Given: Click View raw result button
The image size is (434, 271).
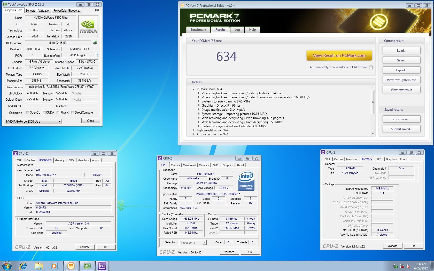Looking at the screenshot, I should (401, 90).
